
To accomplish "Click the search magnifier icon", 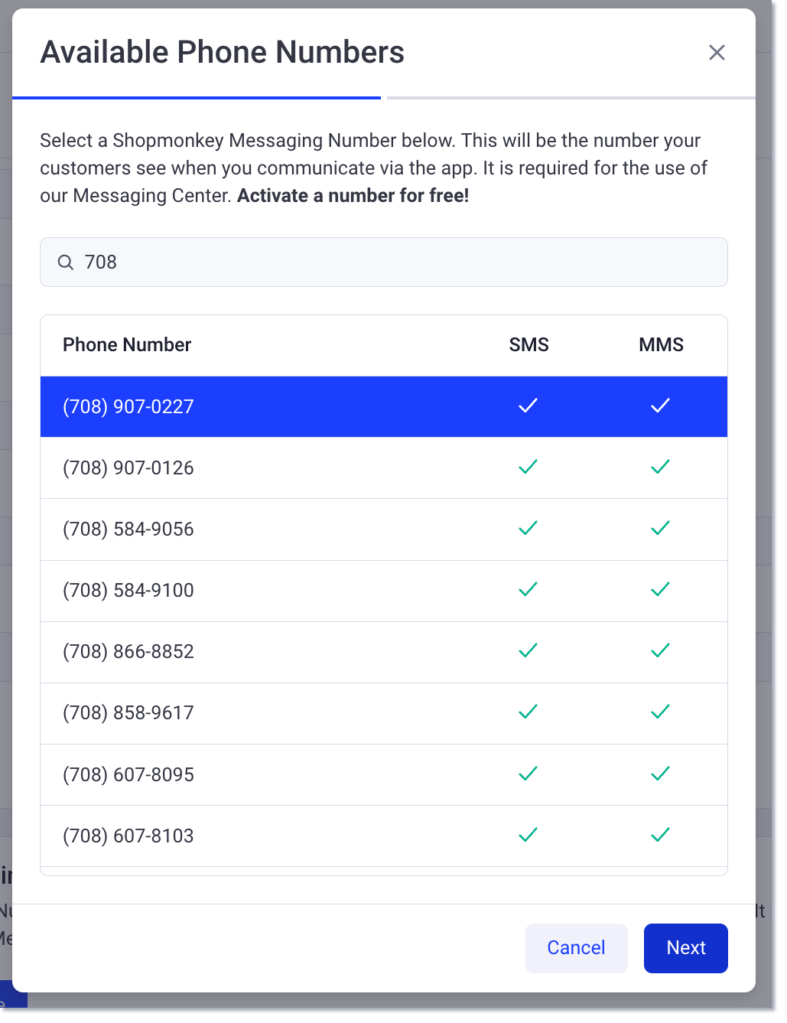I will tap(66, 262).
